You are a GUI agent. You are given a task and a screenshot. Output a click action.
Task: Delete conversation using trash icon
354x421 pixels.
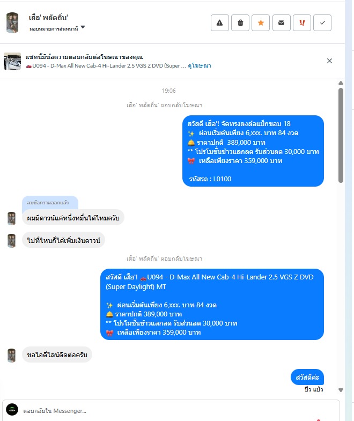pyautogui.click(x=240, y=23)
